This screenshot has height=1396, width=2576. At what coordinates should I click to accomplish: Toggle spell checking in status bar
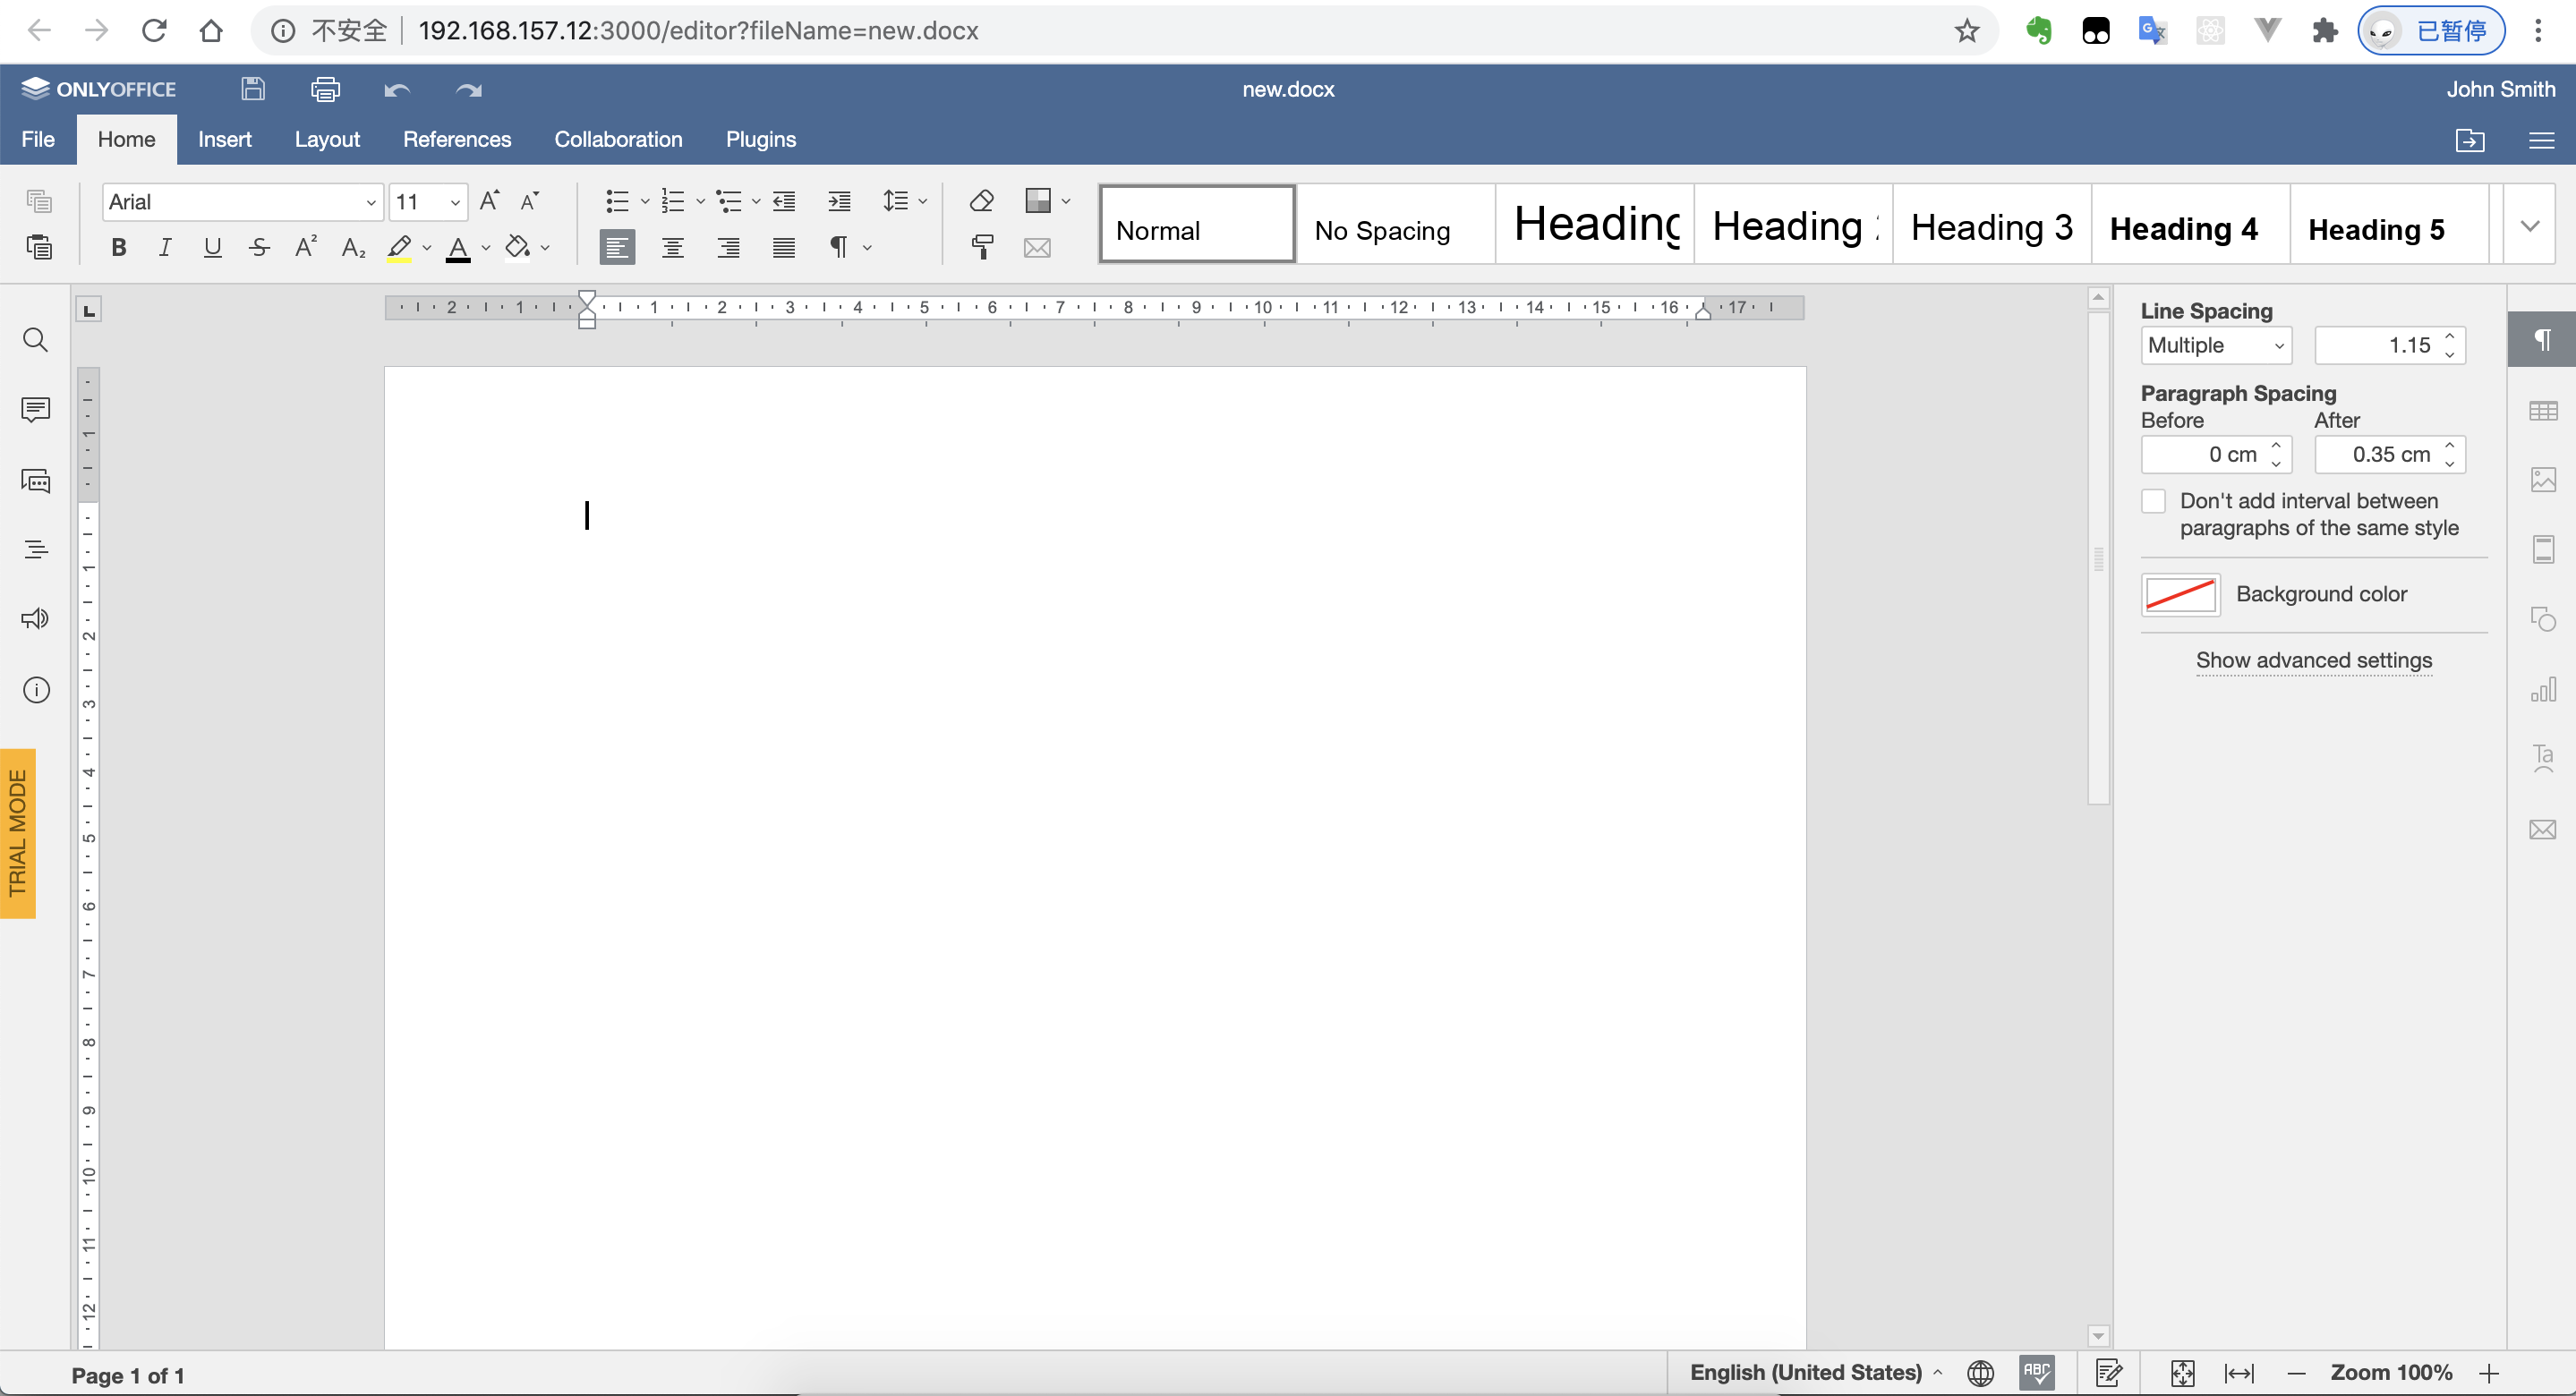coord(2036,1372)
